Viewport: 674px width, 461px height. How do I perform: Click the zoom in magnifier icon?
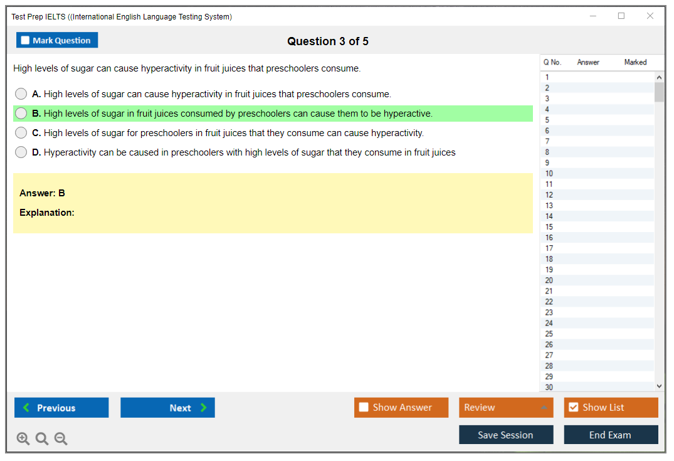(23, 439)
